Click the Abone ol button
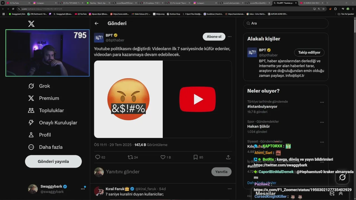Viewport: 356px width, 200px height. [214, 37]
